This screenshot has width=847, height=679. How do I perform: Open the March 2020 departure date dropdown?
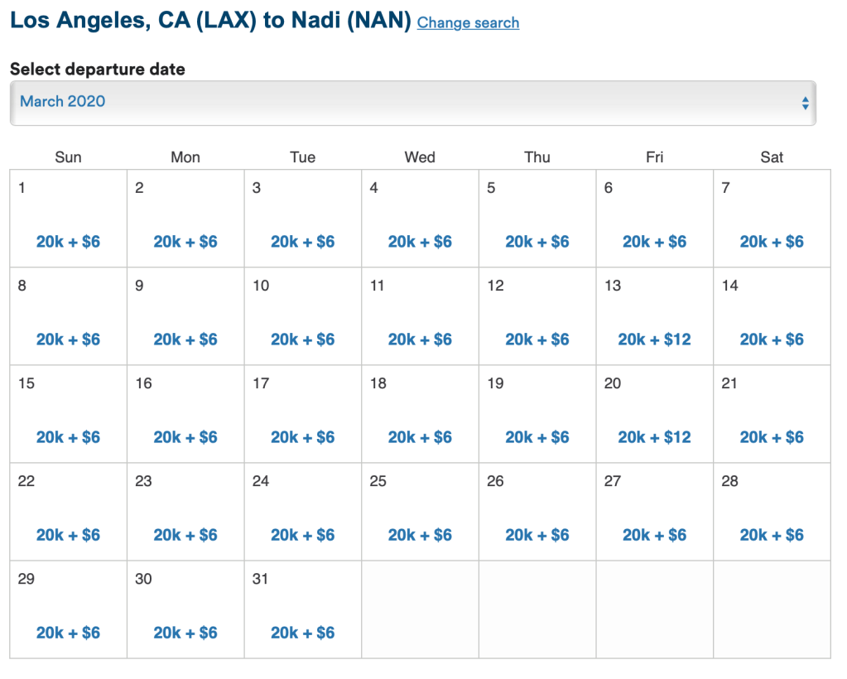[412, 103]
